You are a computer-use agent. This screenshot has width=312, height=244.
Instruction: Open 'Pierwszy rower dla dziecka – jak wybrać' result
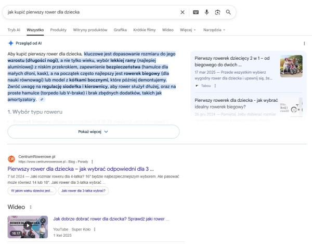click(81, 169)
